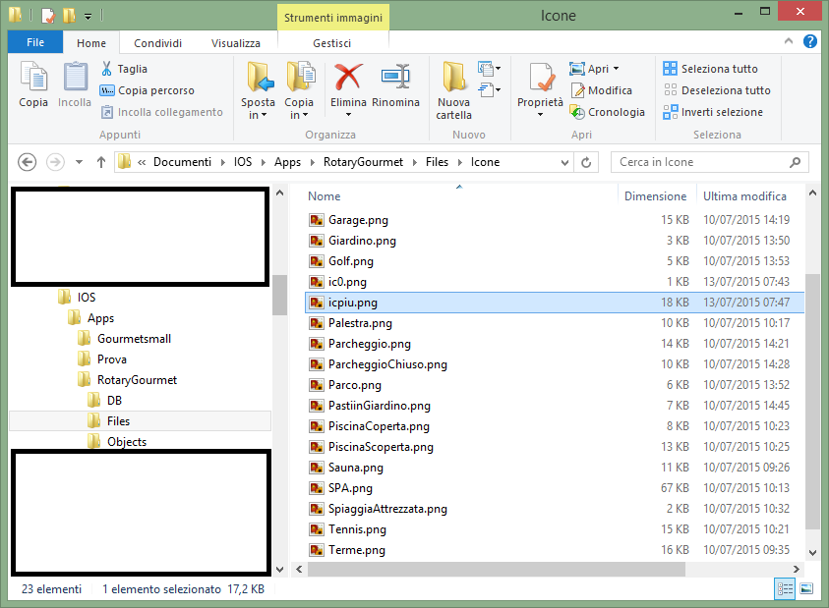The height and width of the screenshot is (608, 829).
Task: Select the icpiu.png file
Action: point(555,303)
